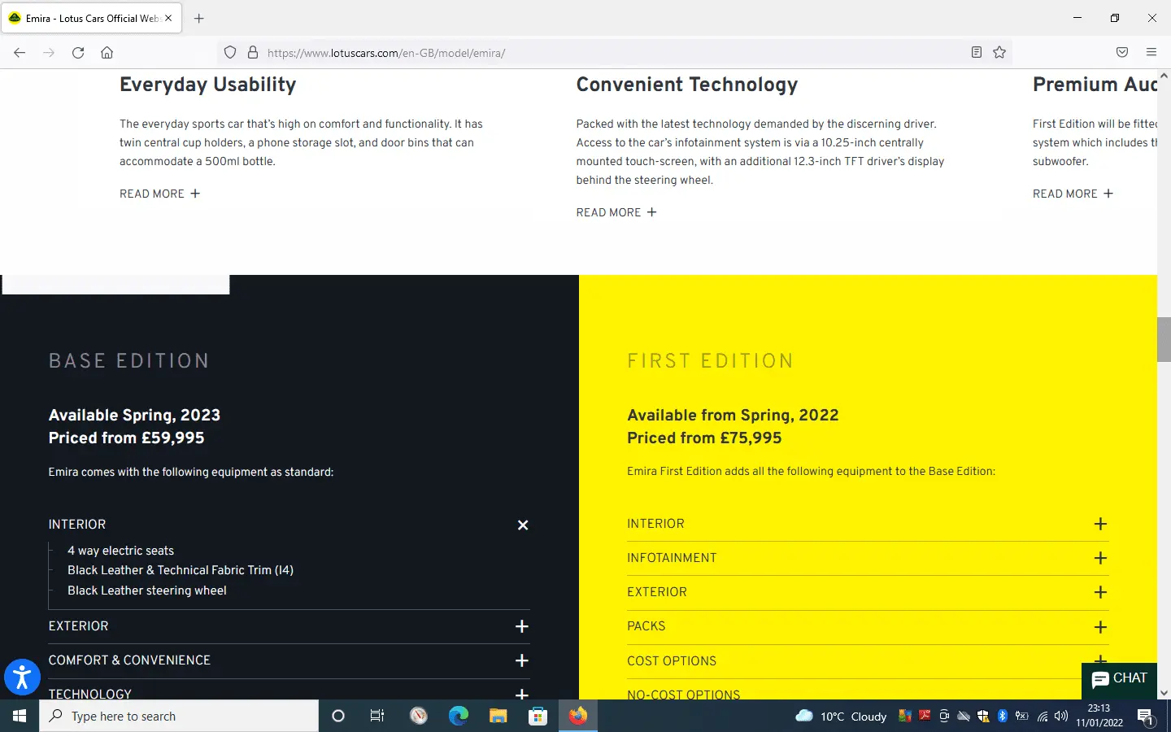1171x732 pixels.
Task: Open the accessibility options widget
Action: pos(22,678)
